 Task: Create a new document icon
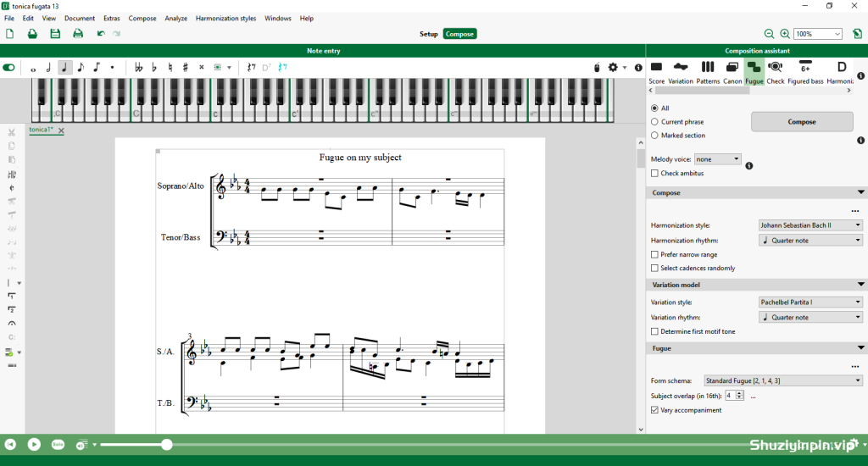(x=10, y=34)
